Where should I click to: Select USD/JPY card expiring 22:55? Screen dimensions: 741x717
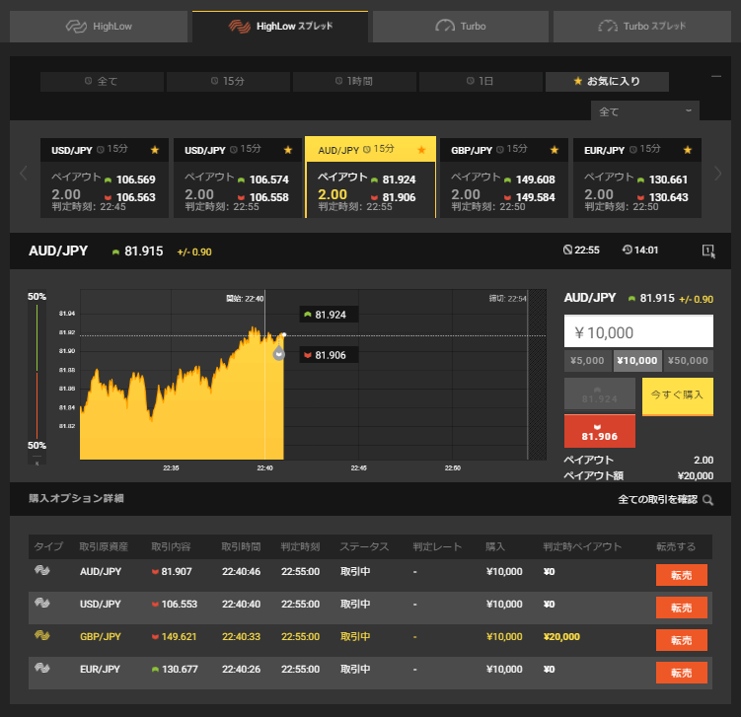(238, 179)
